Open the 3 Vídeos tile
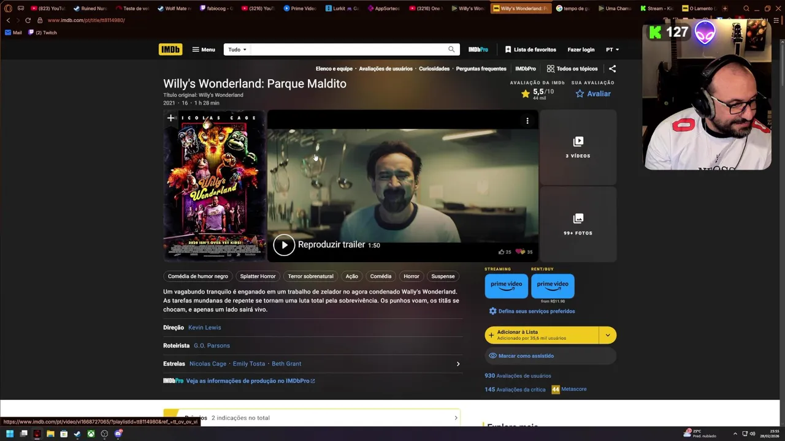Image resolution: width=785 pixels, height=441 pixels. tap(578, 147)
